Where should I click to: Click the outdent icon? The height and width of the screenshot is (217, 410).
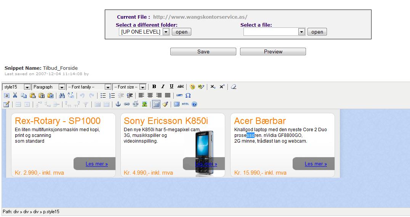[x=120, y=96]
